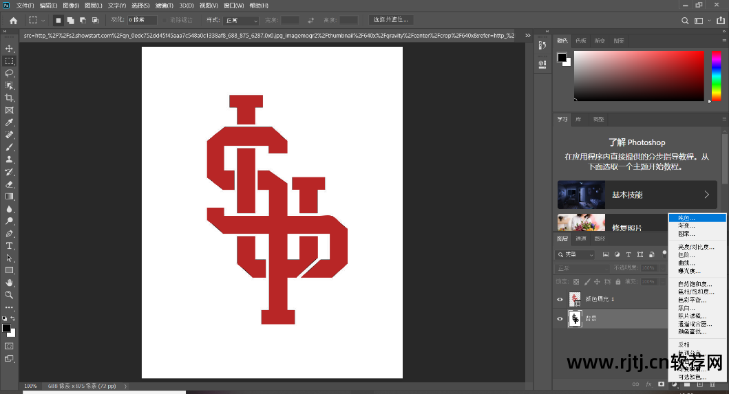Viewport: 729px width, 394px height.
Task: Swap foreground and background colors
Action: [13, 318]
